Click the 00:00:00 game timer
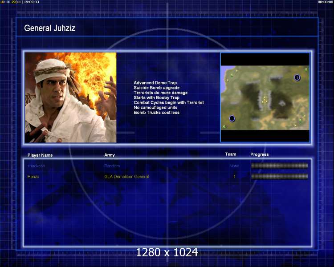Image resolution: width=334 pixels, height=267 pixels. coord(325,2)
